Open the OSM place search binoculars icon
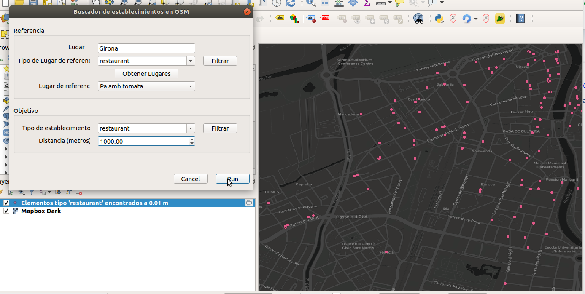 418,19
